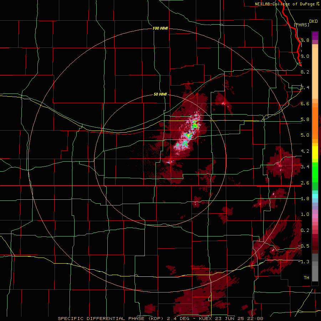Click the 9.0 value on the color scale

click(305, 56)
